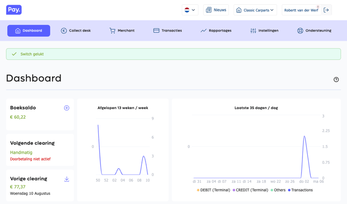347x204 pixels.
Task: Open the Ondersteuning menu
Action: coord(314,30)
